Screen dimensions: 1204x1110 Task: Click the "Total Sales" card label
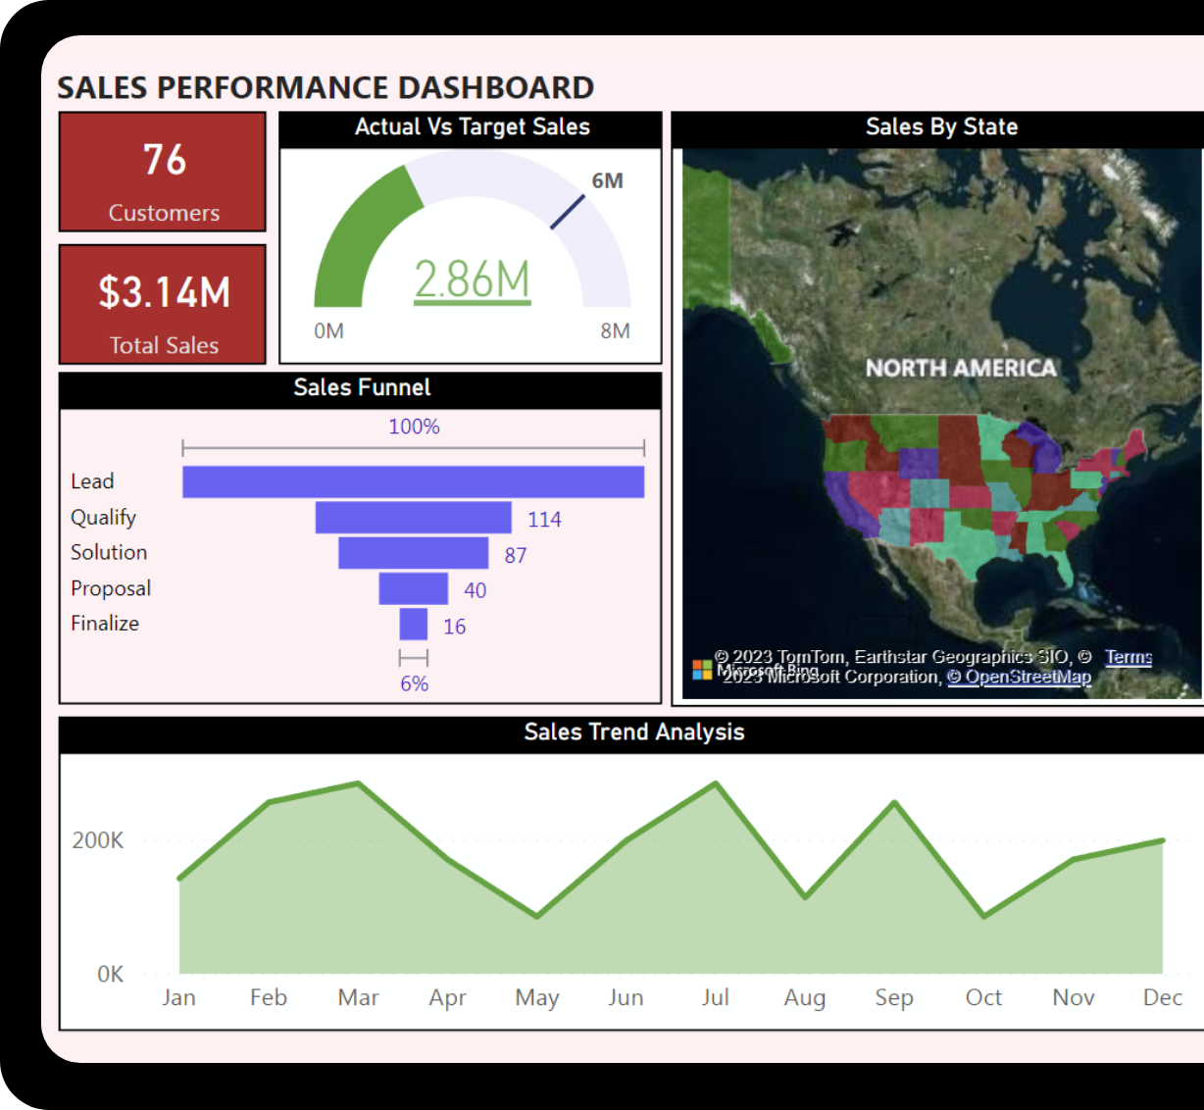point(164,345)
